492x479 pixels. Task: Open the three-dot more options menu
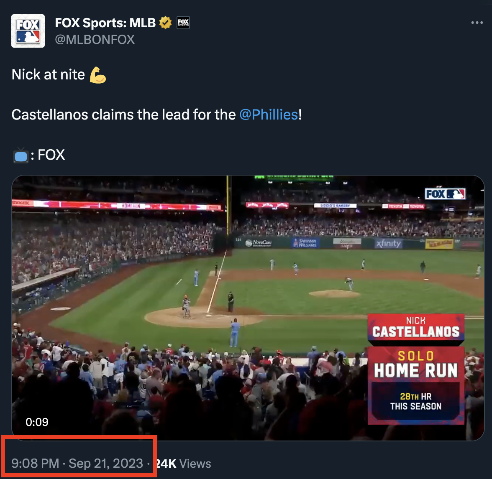[x=477, y=23]
